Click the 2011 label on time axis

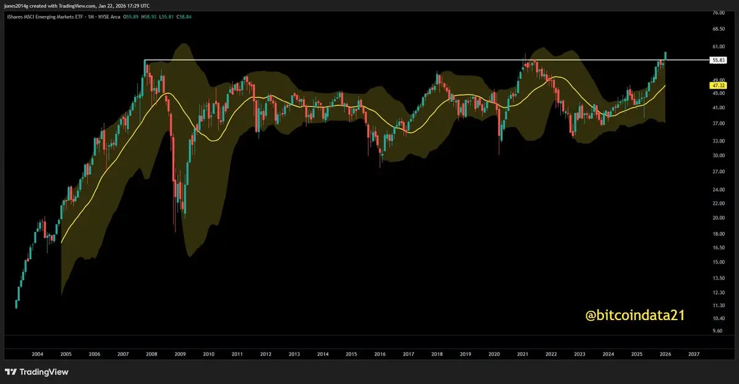[237, 355]
